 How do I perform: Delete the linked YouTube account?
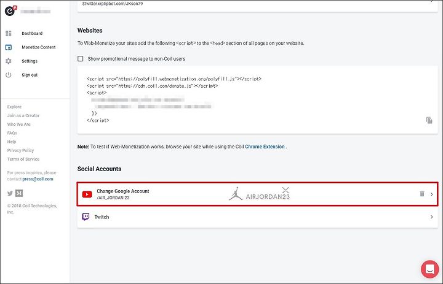click(422, 194)
